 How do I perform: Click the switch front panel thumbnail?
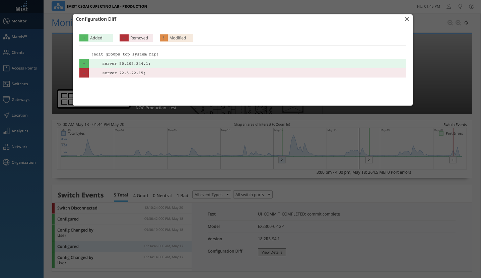[x=93, y=99]
